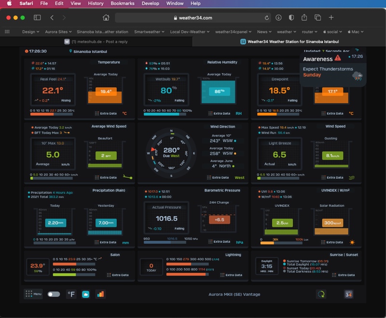Viewport: 386px width, 318px height.
Task: Show the tab overview
Action: click(317, 17)
